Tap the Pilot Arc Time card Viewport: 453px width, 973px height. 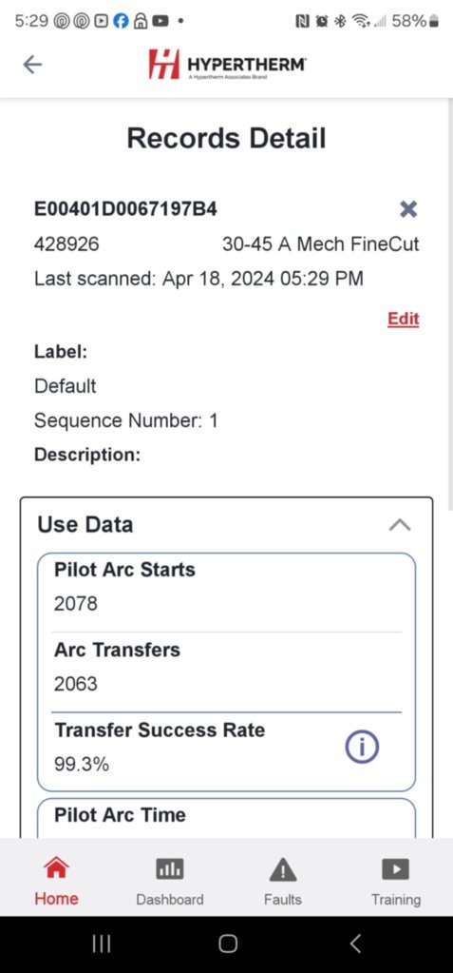(x=226, y=818)
